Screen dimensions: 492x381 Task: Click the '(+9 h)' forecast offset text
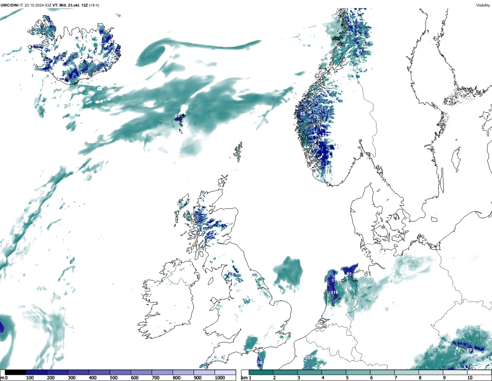[94, 5]
